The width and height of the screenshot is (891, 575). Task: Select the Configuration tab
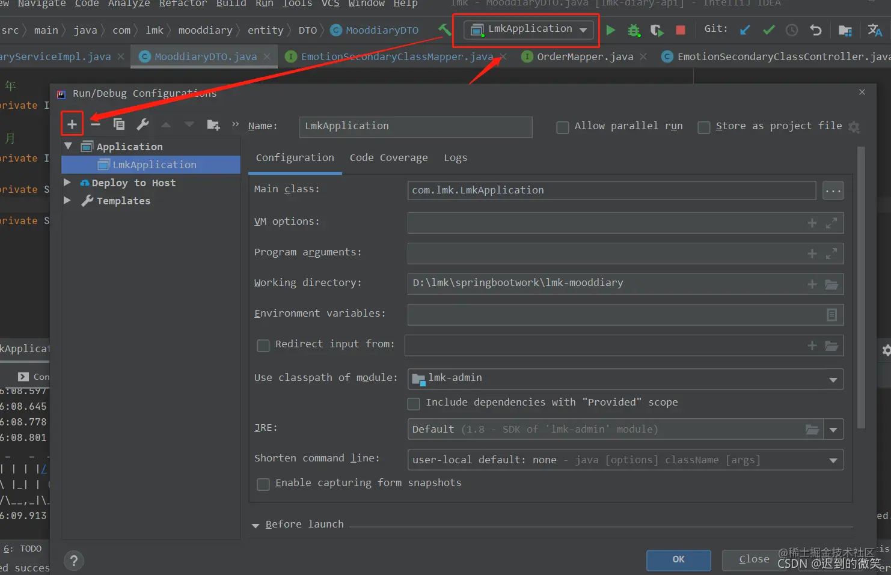295,157
